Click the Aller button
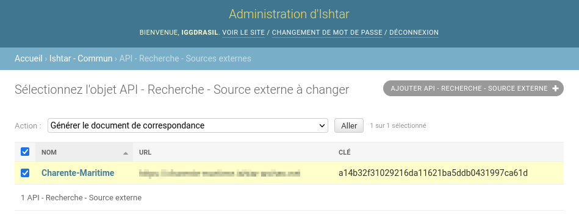 pos(349,125)
